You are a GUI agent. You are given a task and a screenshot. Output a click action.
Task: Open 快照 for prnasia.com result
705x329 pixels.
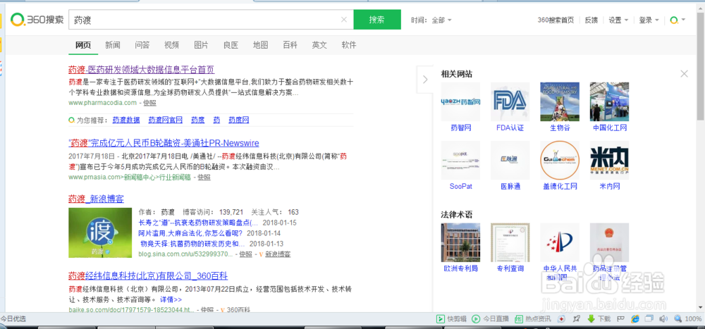pyautogui.click(x=204, y=178)
